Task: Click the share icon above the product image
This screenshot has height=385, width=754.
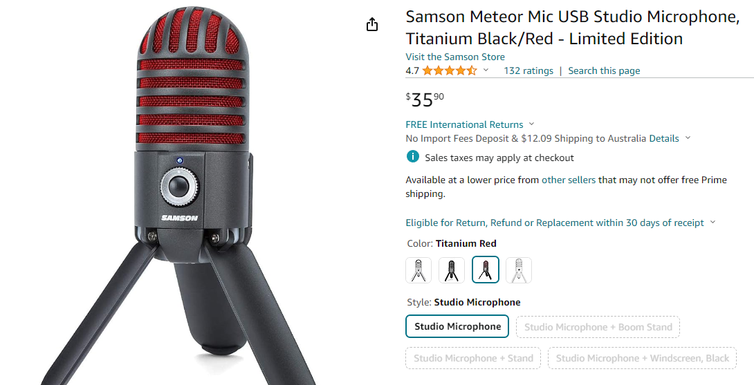Action: point(372,25)
